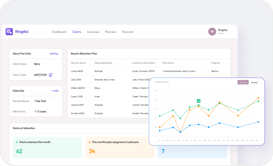The height and width of the screenshot is (166, 273).
Task: Select Linda (4302) row in allocation plan
Action: point(78,71)
